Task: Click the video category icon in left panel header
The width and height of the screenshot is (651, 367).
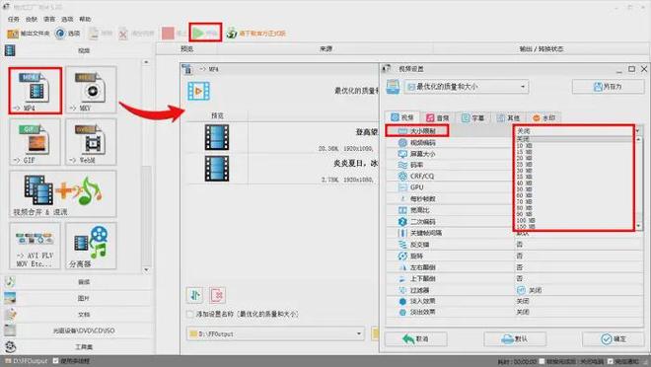Action: click(x=10, y=50)
